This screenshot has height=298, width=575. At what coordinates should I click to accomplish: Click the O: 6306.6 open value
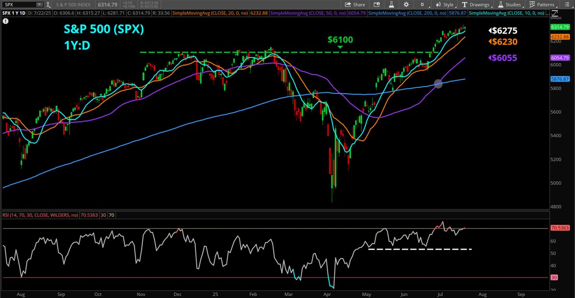point(64,13)
